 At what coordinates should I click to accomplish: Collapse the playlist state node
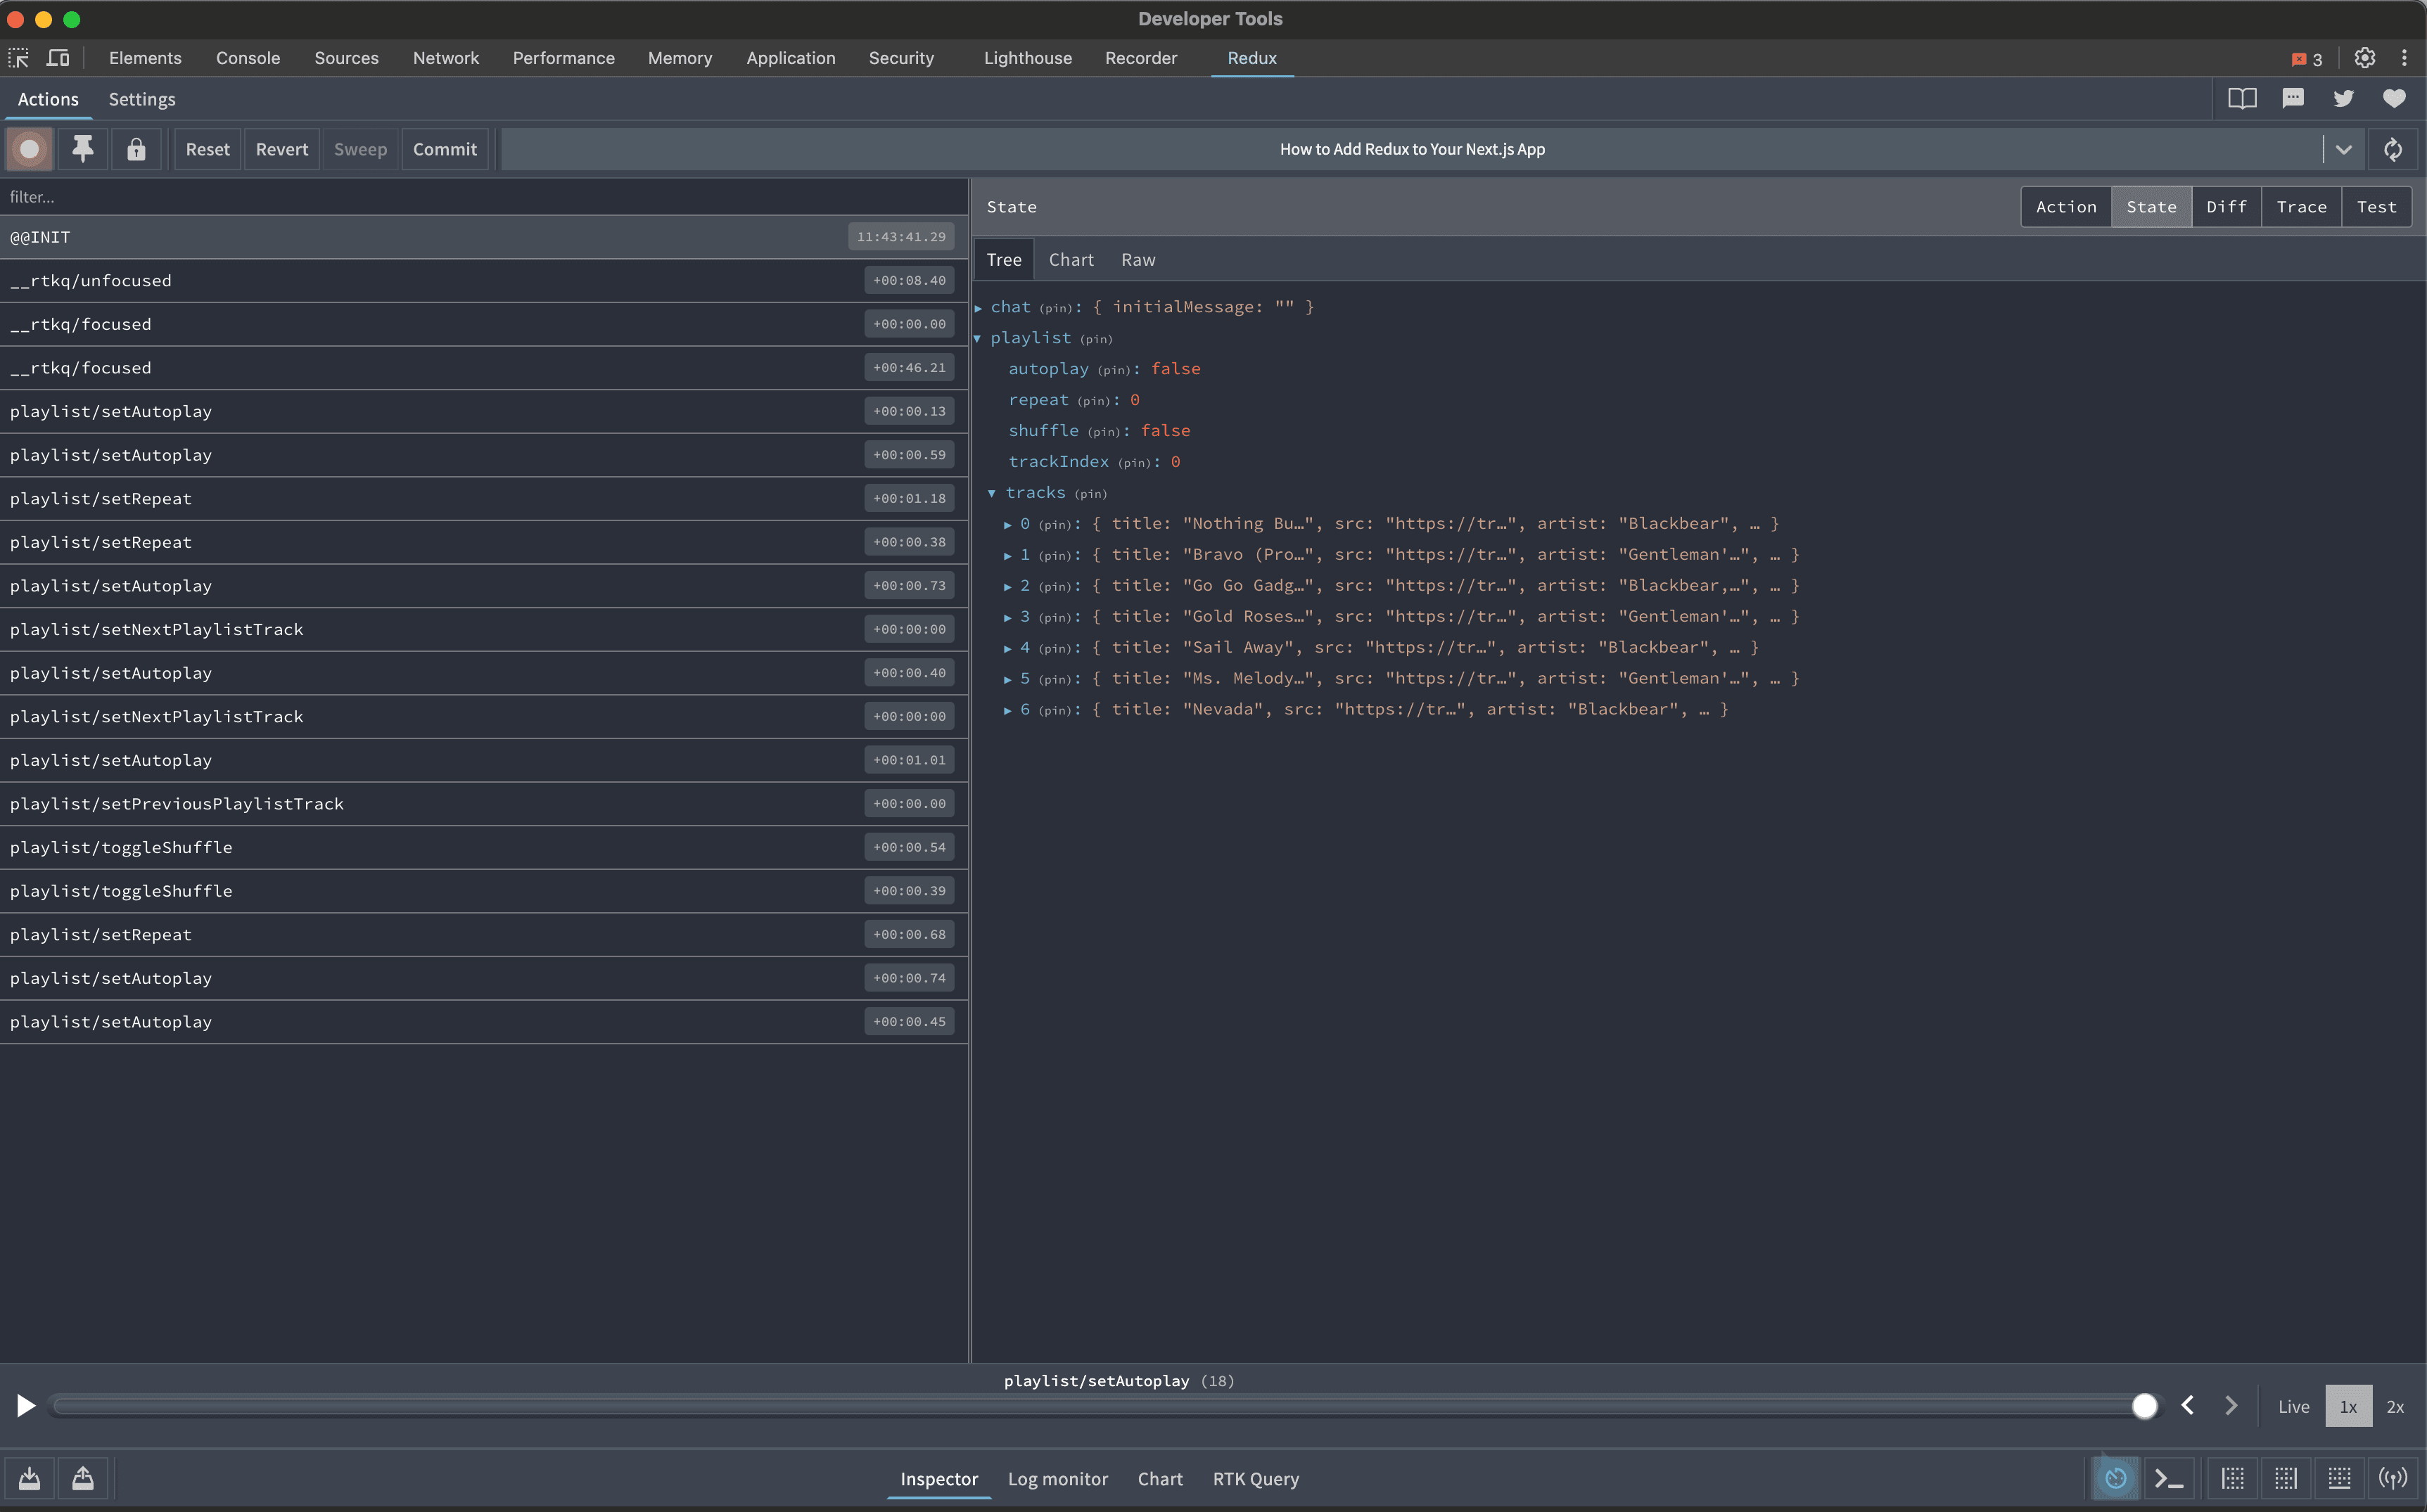point(978,338)
